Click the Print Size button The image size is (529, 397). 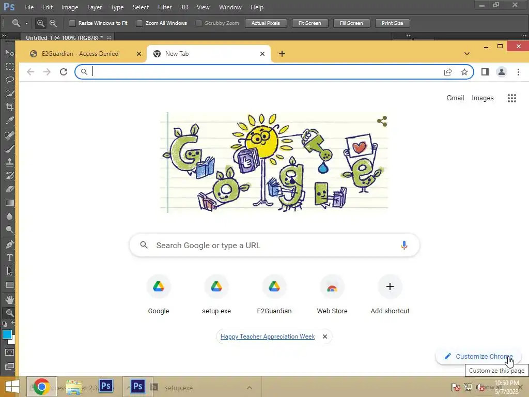pyautogui.click(x=392, y=23)
